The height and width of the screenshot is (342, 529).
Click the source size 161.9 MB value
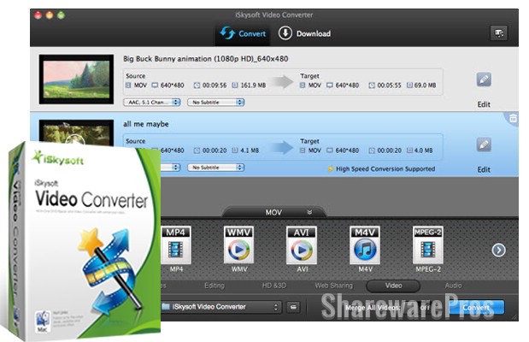[x=253, y=85]
